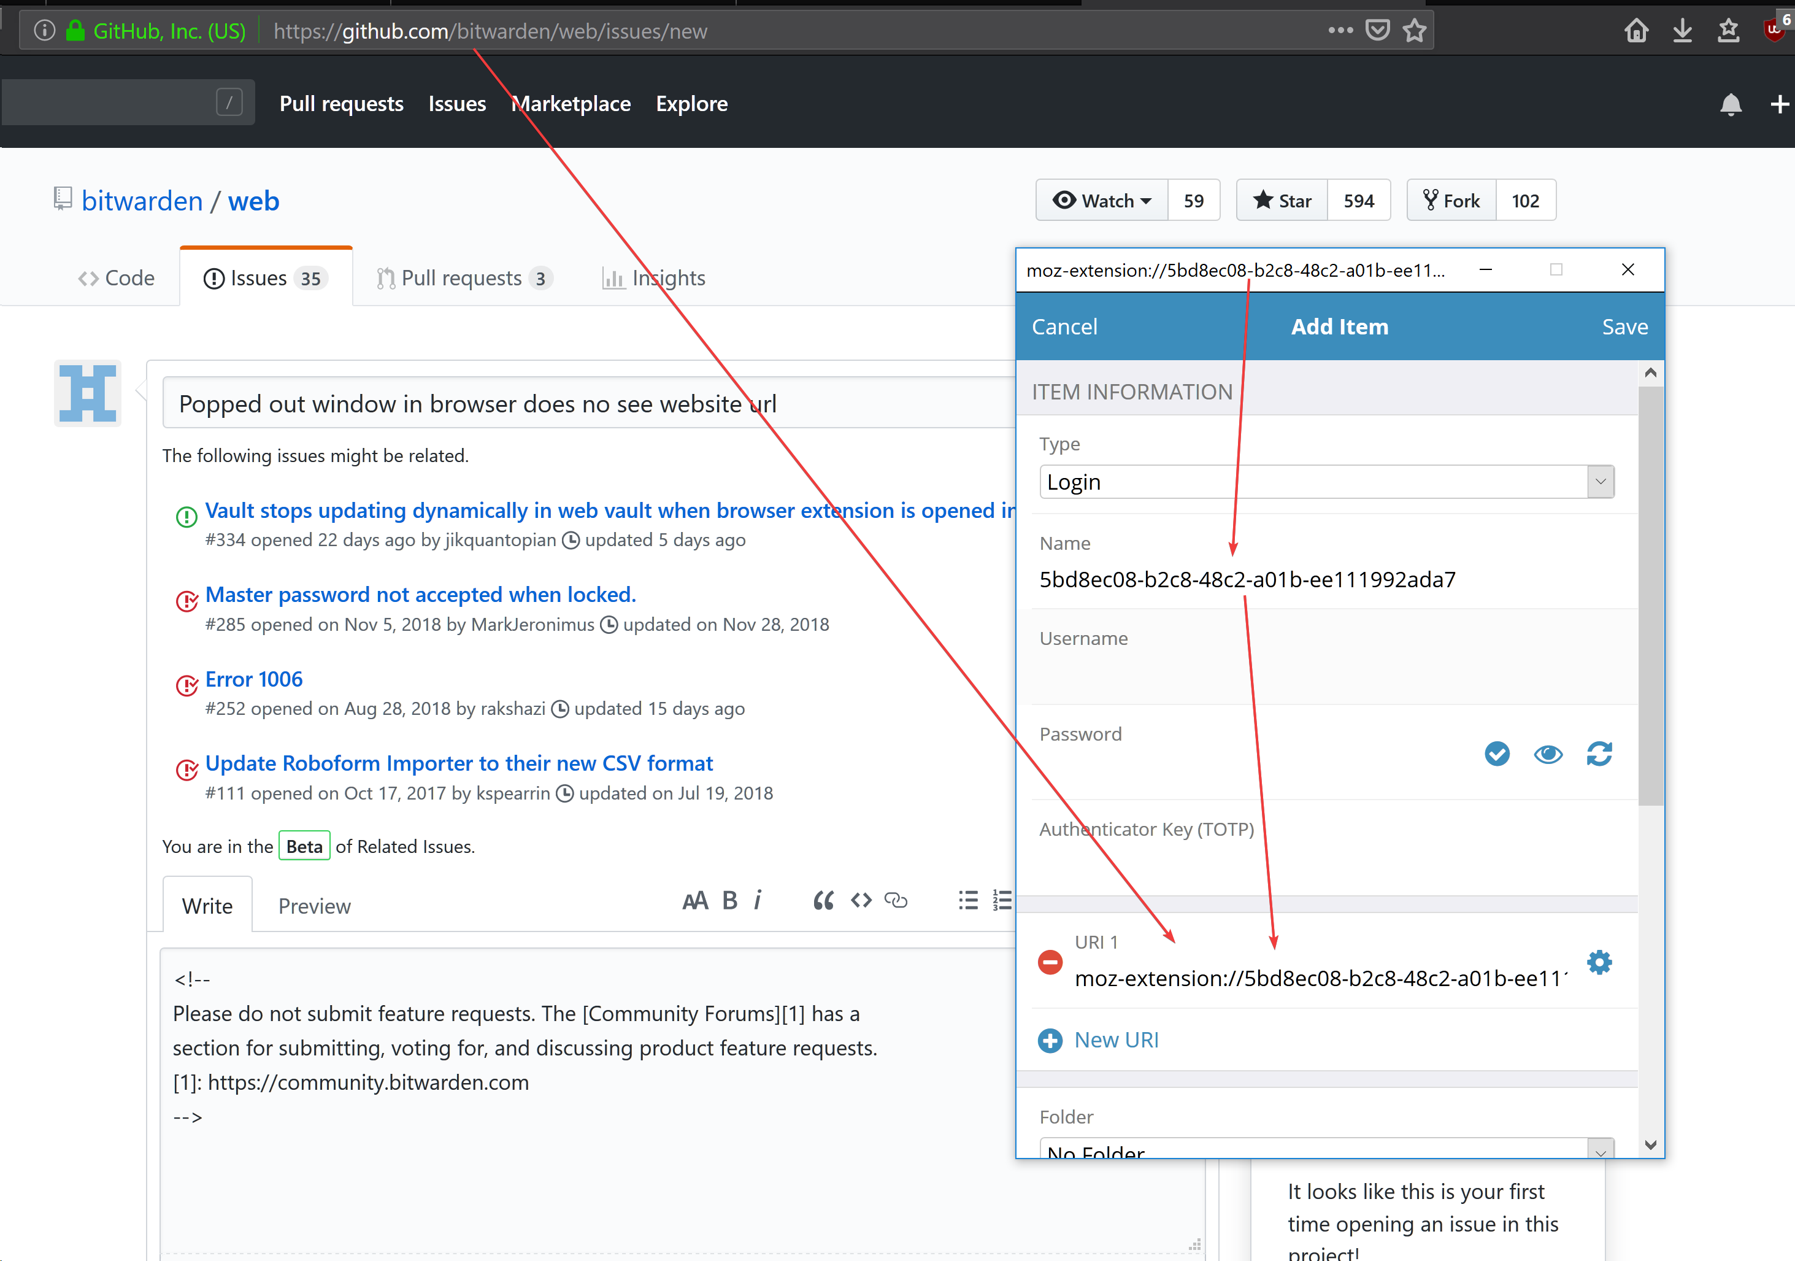The image size is (1795, 1261).
Task: Insert heading text size AA icon
Action: click(x=695, y=901)
